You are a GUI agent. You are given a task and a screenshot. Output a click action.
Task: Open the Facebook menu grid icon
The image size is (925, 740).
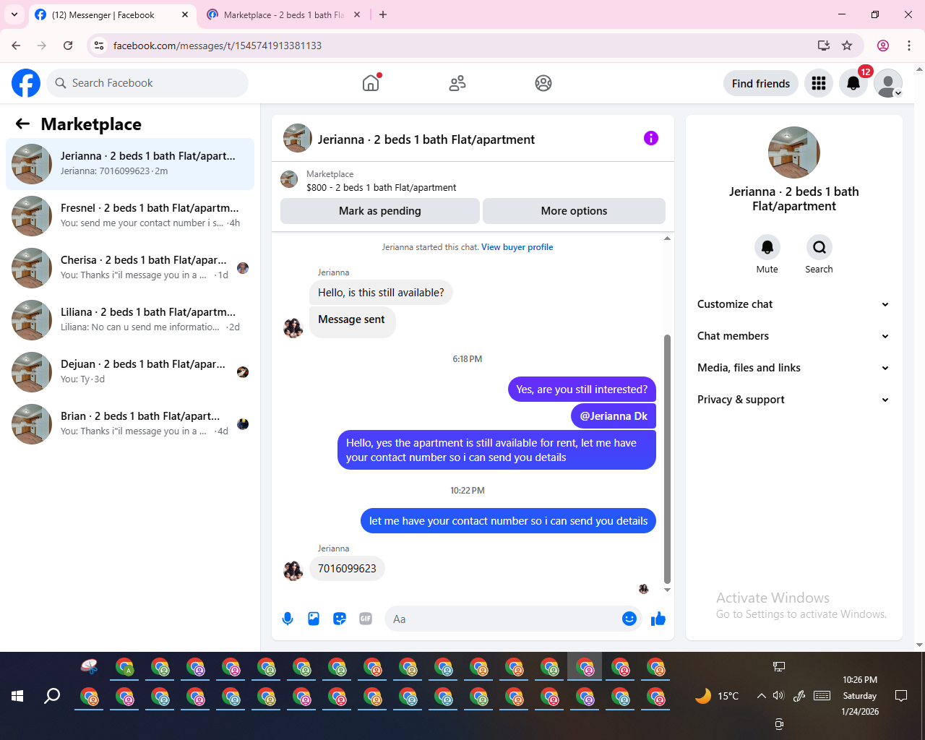819,83
